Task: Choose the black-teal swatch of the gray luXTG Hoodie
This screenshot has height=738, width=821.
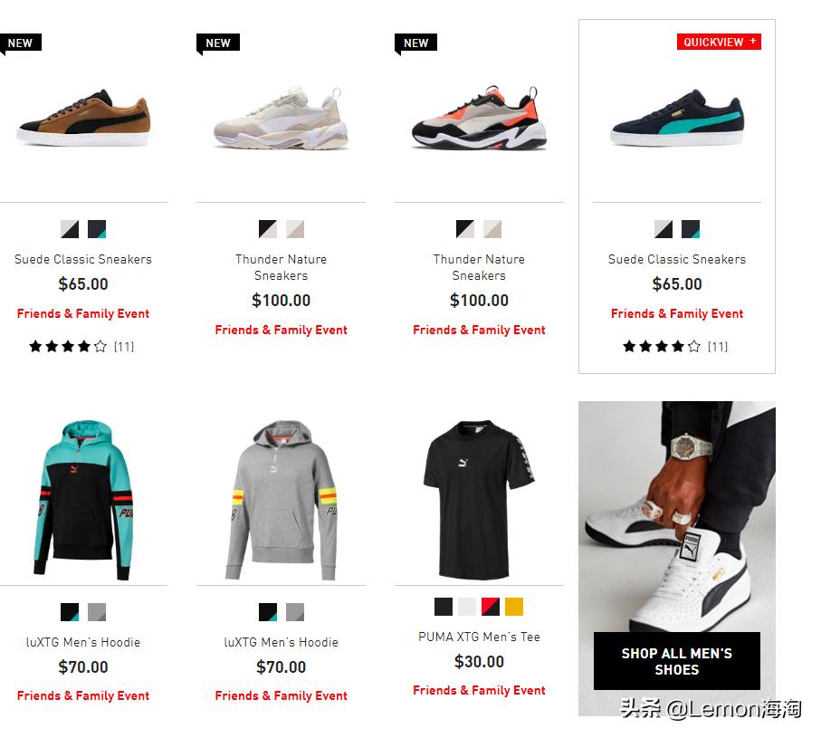Action: coord(268,612)
